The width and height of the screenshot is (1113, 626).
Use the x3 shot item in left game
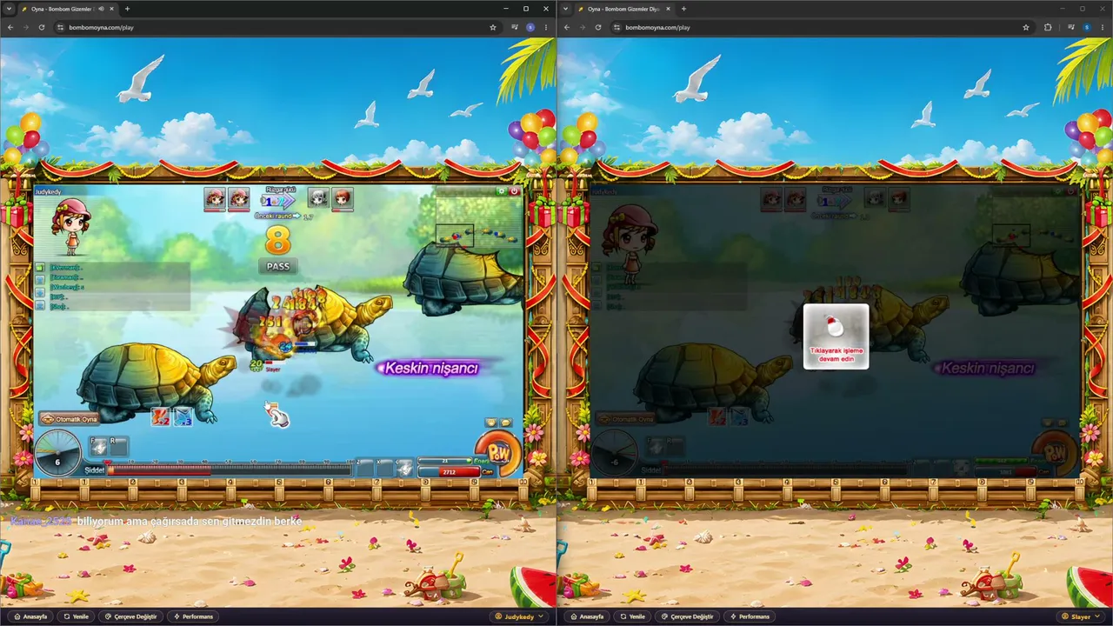pyautogui.click(x=183, y=417)
